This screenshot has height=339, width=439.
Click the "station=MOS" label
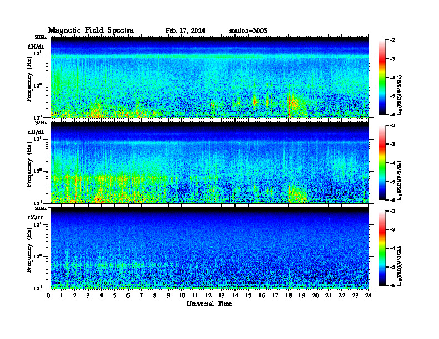click(x=248, y=31)
